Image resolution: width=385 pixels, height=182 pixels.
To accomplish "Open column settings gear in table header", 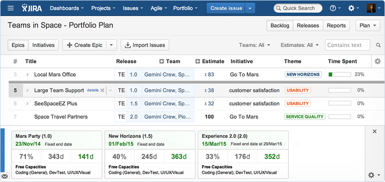I will (377, 61).
